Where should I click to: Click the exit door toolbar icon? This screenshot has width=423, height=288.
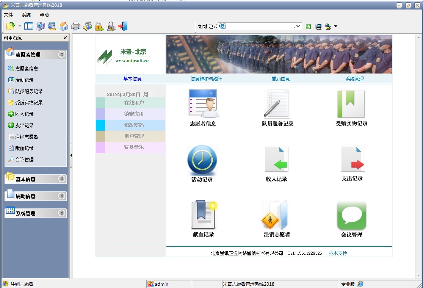click(123, 26)
